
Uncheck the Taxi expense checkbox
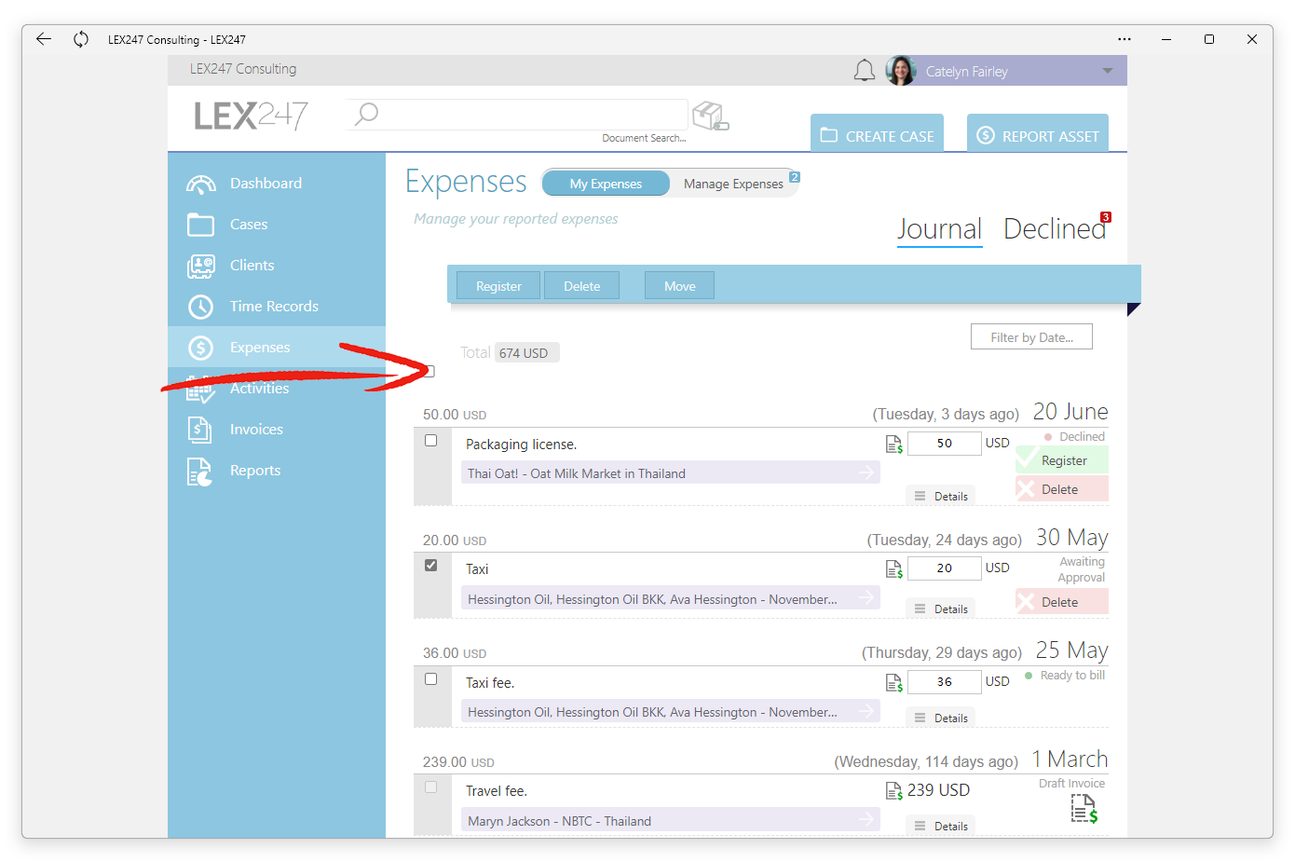430,566
